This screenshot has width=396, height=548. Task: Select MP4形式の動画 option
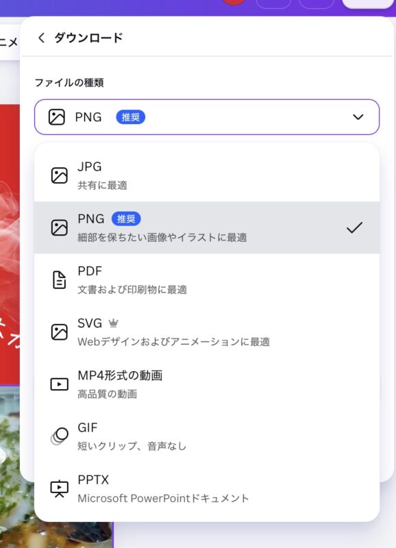coord(207,384)
